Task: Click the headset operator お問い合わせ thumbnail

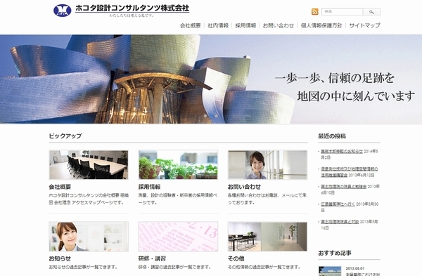Action: click(x=267, y=165)
